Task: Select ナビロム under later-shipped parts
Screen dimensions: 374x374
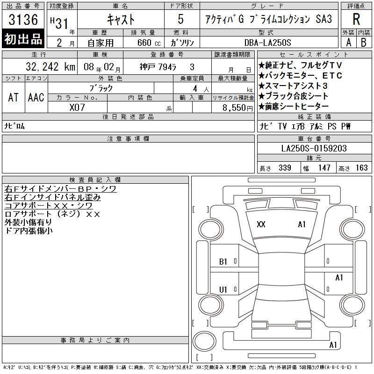Action: click(14, 126)
